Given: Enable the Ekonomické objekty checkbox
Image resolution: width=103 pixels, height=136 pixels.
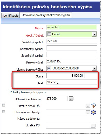Looking at the screenshot, I should (x=3, y=112).
